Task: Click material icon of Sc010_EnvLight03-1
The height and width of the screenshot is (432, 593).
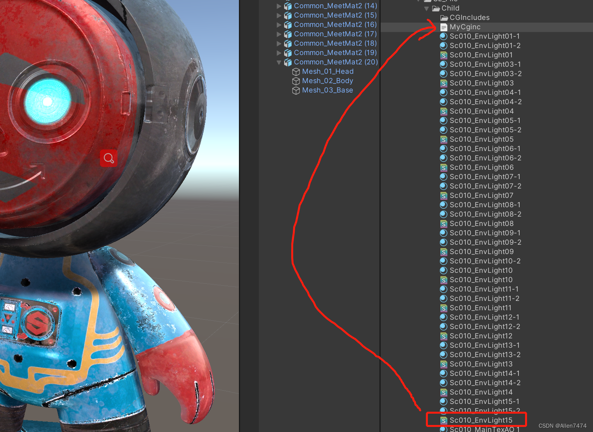Action: coord(443,64)
